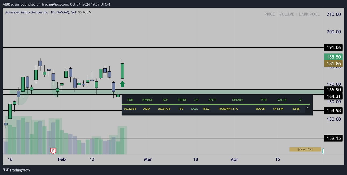
Task: Click the SPOT column header
Action: point(212,100)
